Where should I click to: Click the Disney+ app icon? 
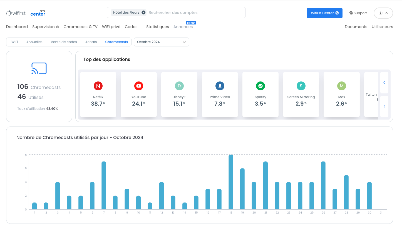tap(179, 86)
